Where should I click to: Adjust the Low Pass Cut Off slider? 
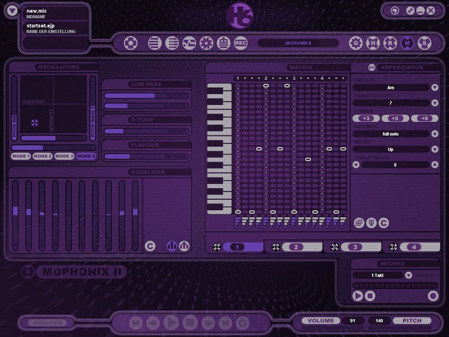pyautogui.click(x=146, y=96)
